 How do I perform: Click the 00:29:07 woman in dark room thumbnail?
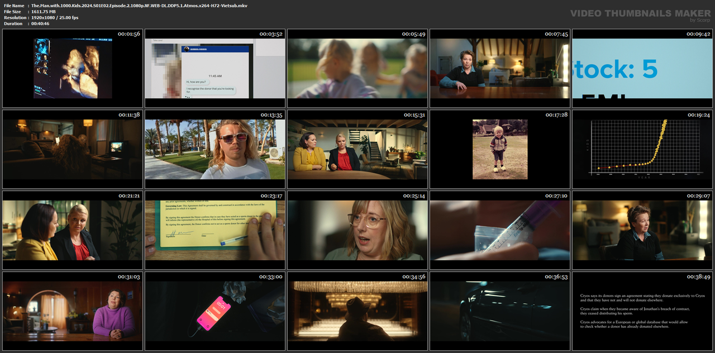tap(642, 230)
